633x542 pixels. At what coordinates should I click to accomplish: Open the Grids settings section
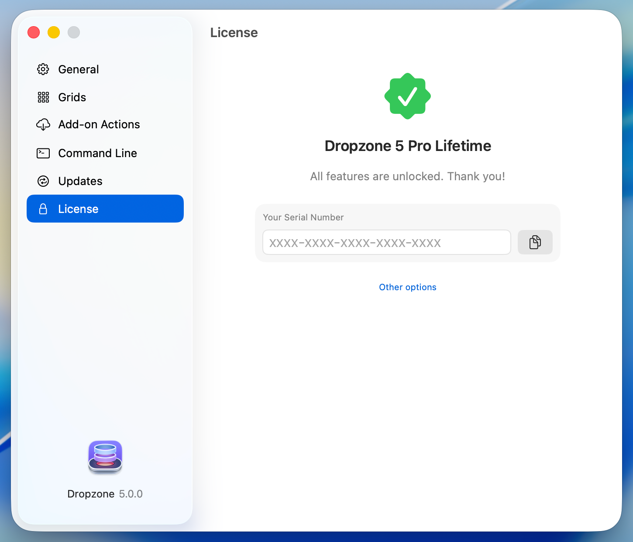pos(105,97)
